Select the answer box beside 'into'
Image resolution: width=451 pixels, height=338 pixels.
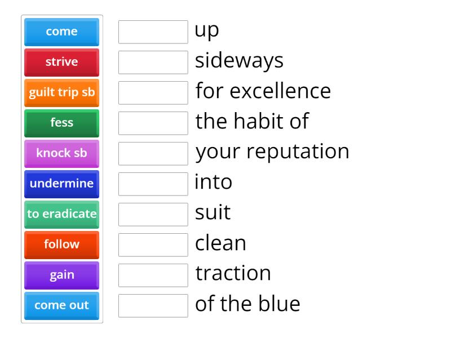pos(153,184)
